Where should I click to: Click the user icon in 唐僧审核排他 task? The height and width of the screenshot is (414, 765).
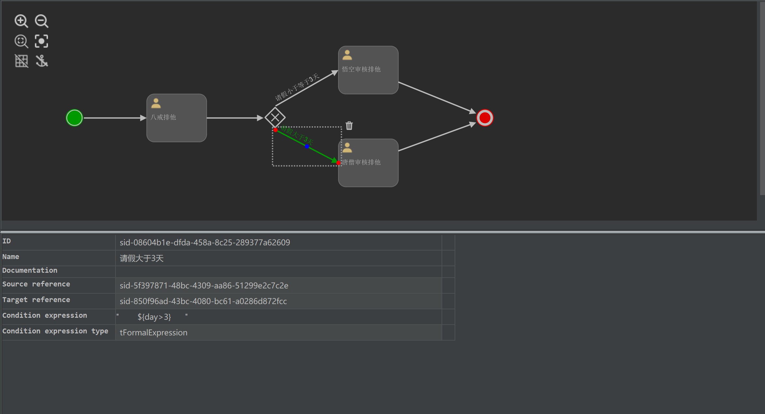[347, 148]
